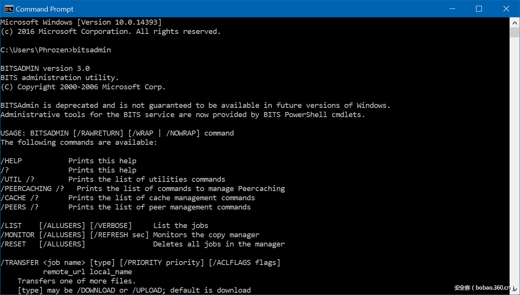Click the bobao.360.cn watermark link
Image resolution: width=520 pixels, height=295 pixels.
pos(485,288)
